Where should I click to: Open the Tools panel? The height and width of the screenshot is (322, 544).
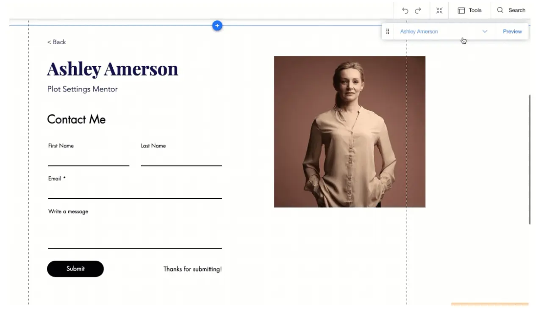coord(470,10)
